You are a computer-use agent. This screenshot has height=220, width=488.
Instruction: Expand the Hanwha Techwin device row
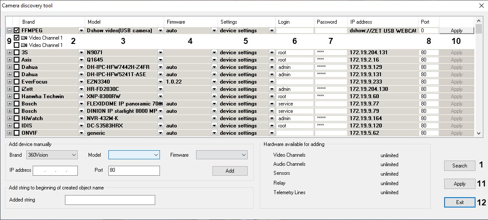point(9,96)
